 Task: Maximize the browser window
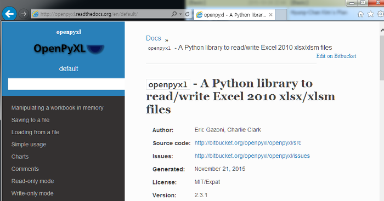(363, 3)
